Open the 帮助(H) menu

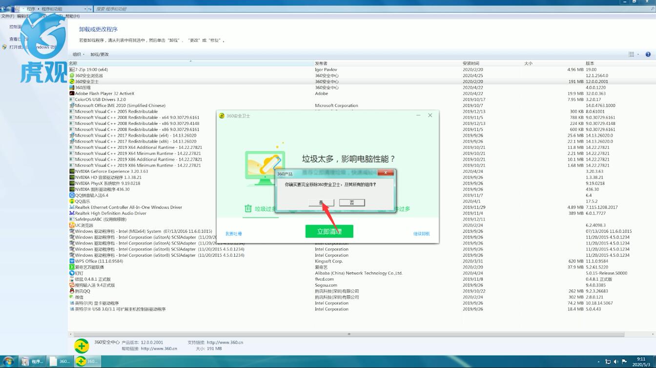73,16
